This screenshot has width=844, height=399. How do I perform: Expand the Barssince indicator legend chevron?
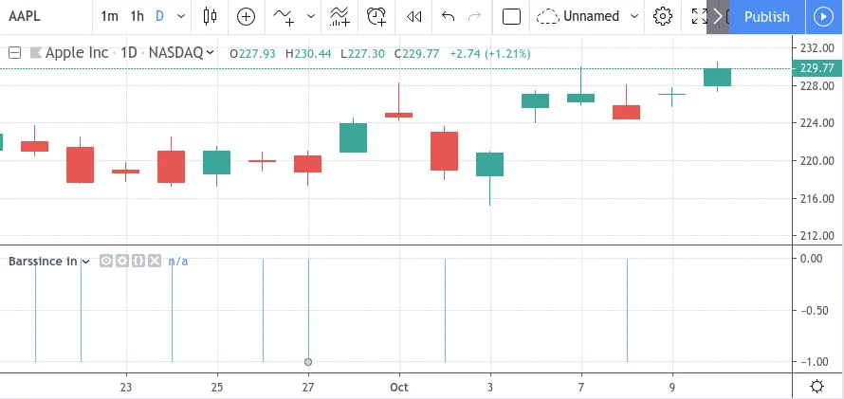[x=86, y=261]
